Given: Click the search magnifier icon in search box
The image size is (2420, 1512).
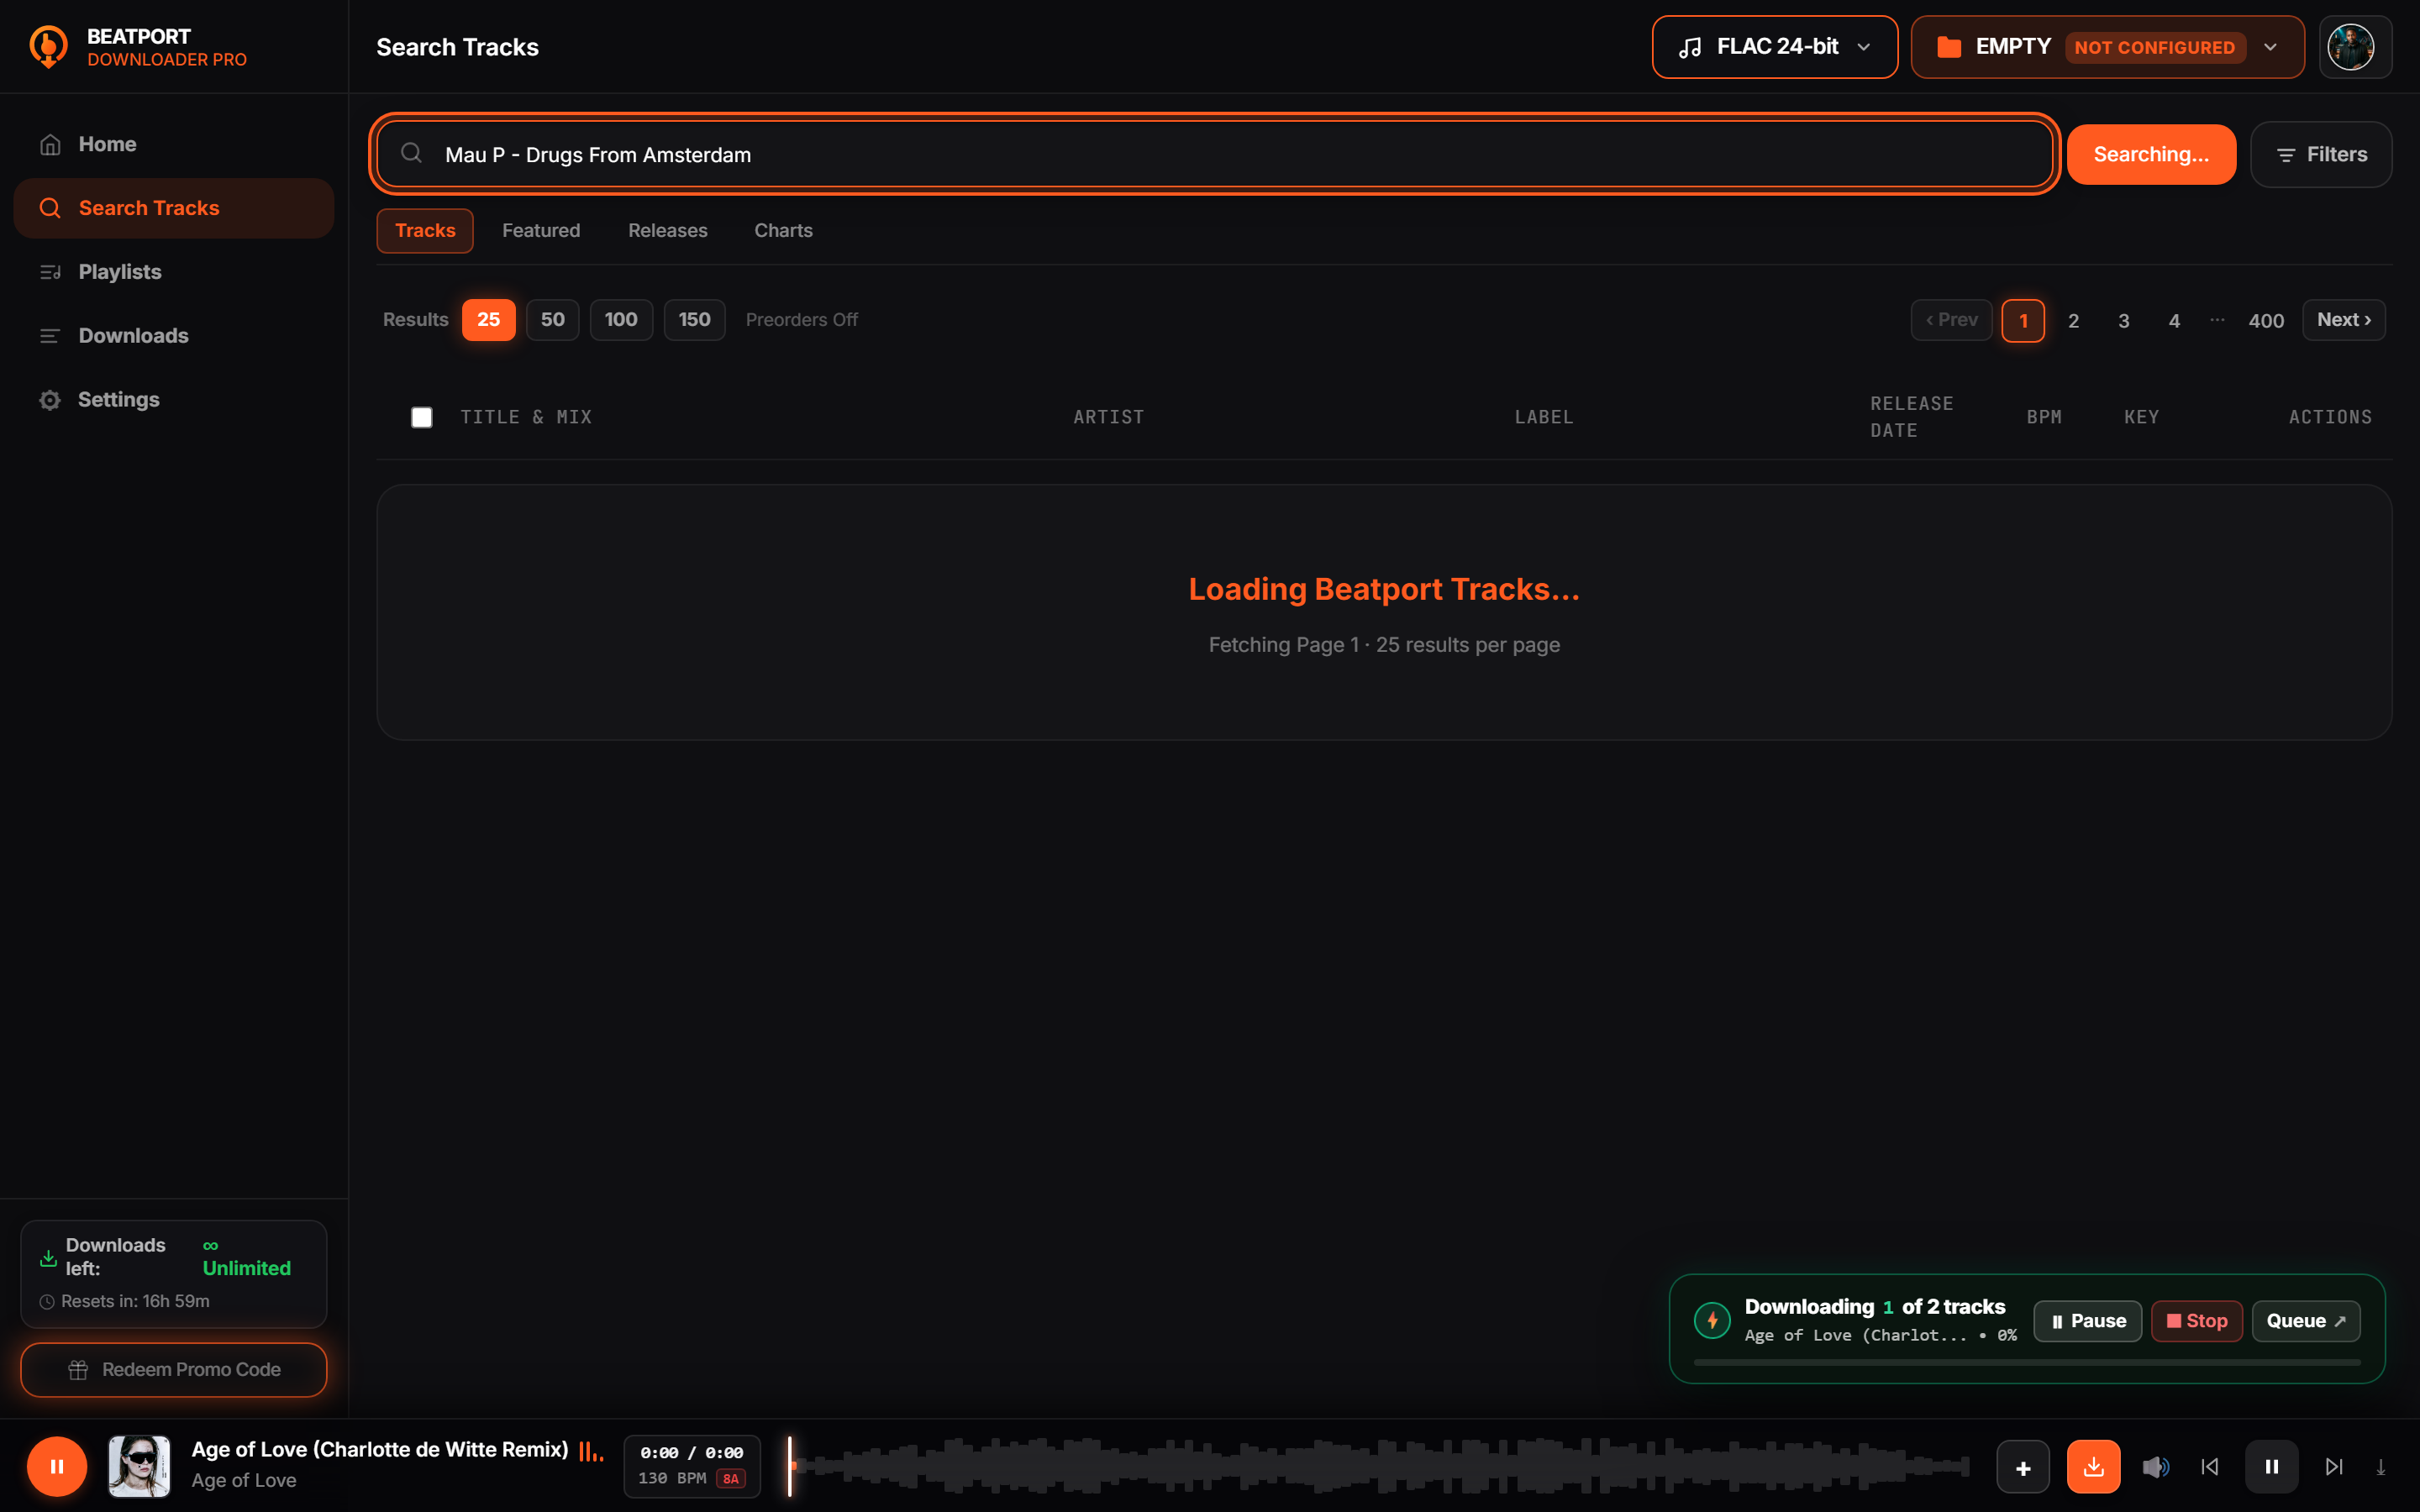Looking at the screenshot, I should pos(411,153).
